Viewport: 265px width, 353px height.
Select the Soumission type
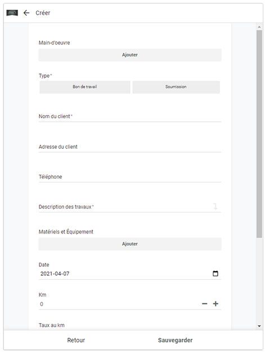tap(176, 87)
